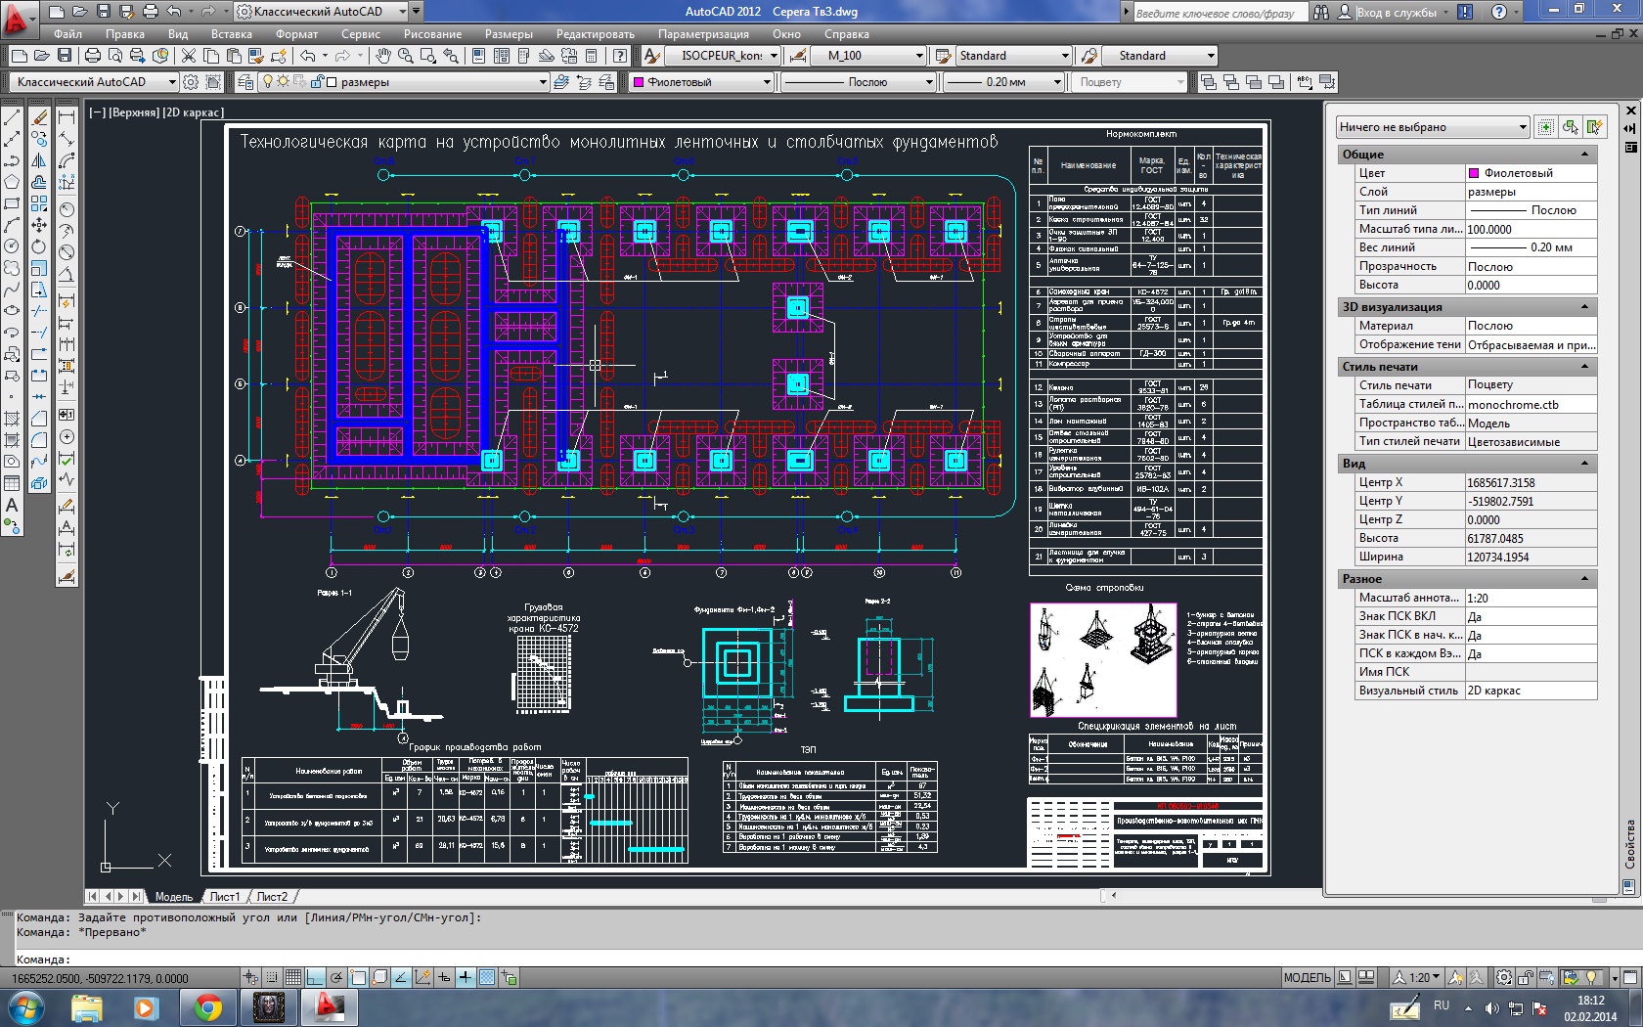This screenshot has height=1027, width=1643.
Task: Click the Make Object's Layer Current icon
Action: (561, 82)
